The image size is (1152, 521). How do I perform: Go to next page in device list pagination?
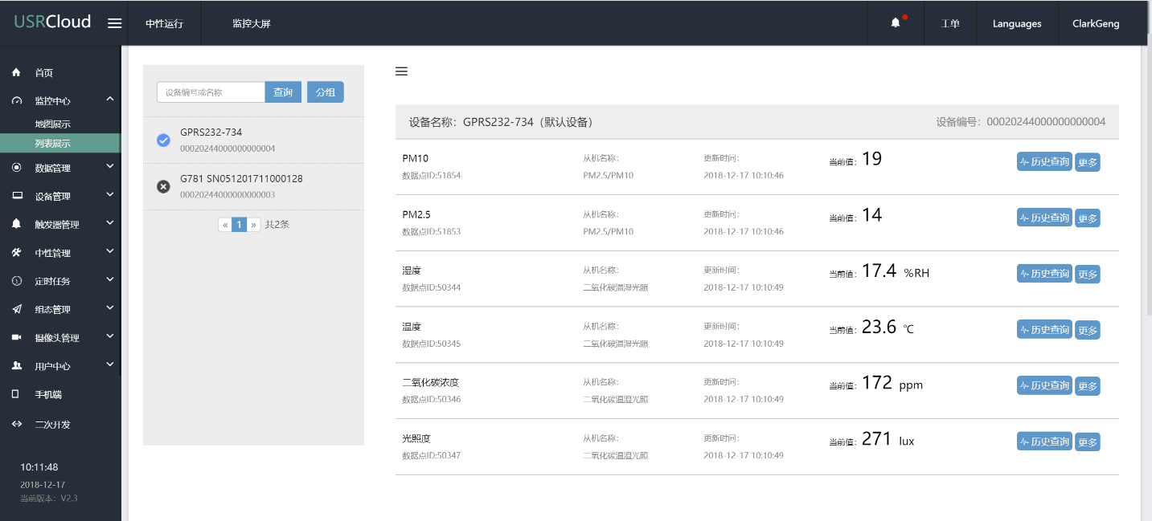tap(253, 225)
